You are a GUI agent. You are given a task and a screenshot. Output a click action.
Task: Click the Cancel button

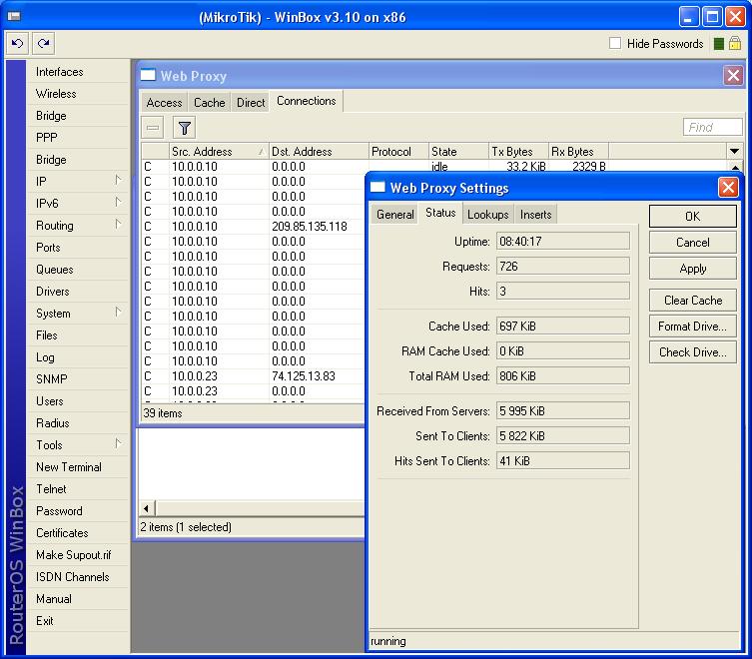(692, 243)
